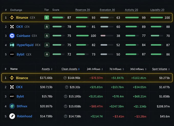Sort by the Clean Assets column arrows
The image size is (174, 126).
[79, 69]
